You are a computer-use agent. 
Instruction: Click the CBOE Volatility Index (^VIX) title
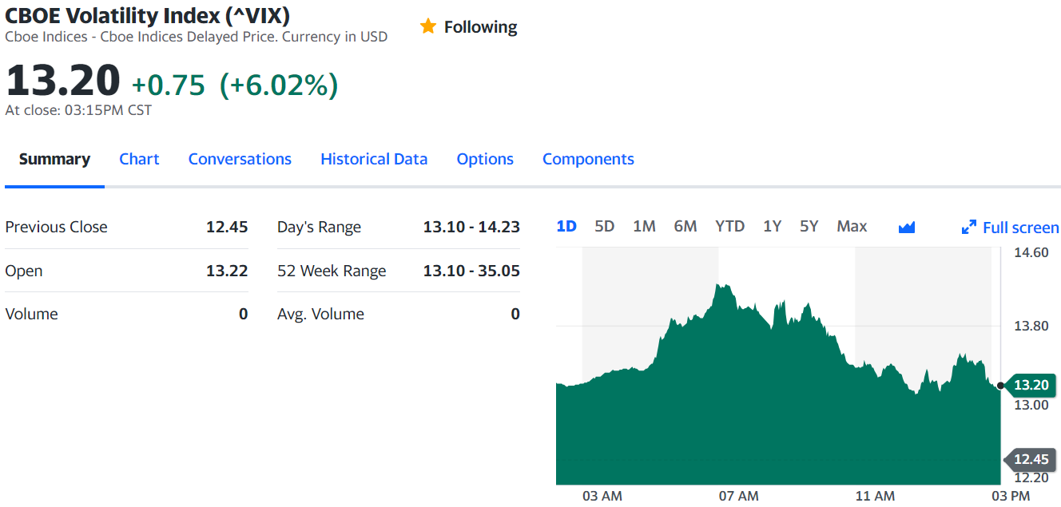148,14
